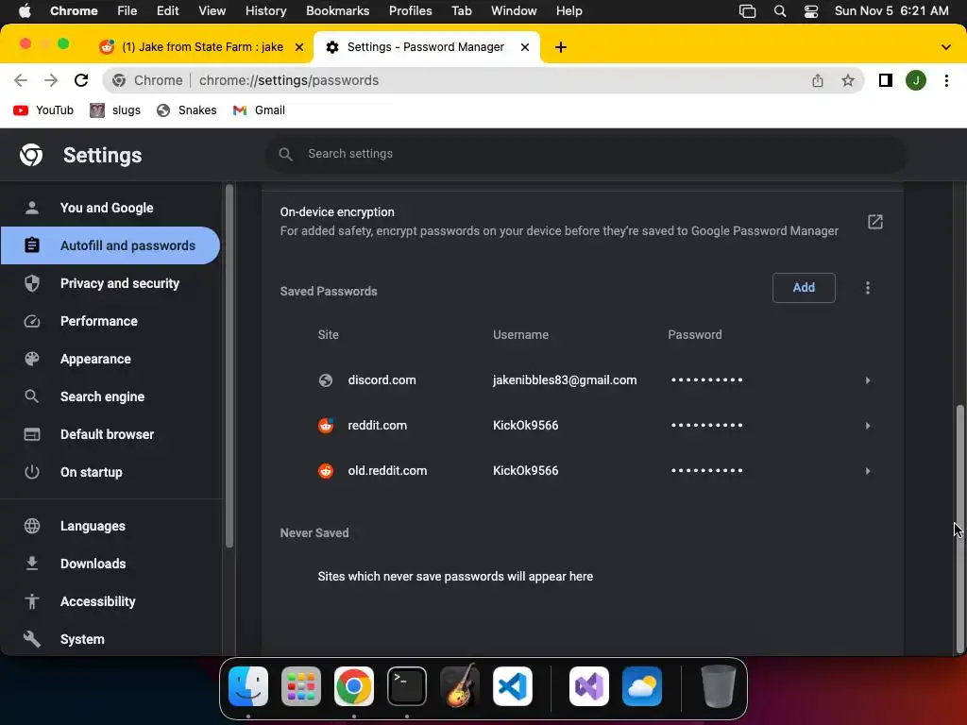Close the Jake from State Farm tab
The image size is (967, 725).
[299, 47]
